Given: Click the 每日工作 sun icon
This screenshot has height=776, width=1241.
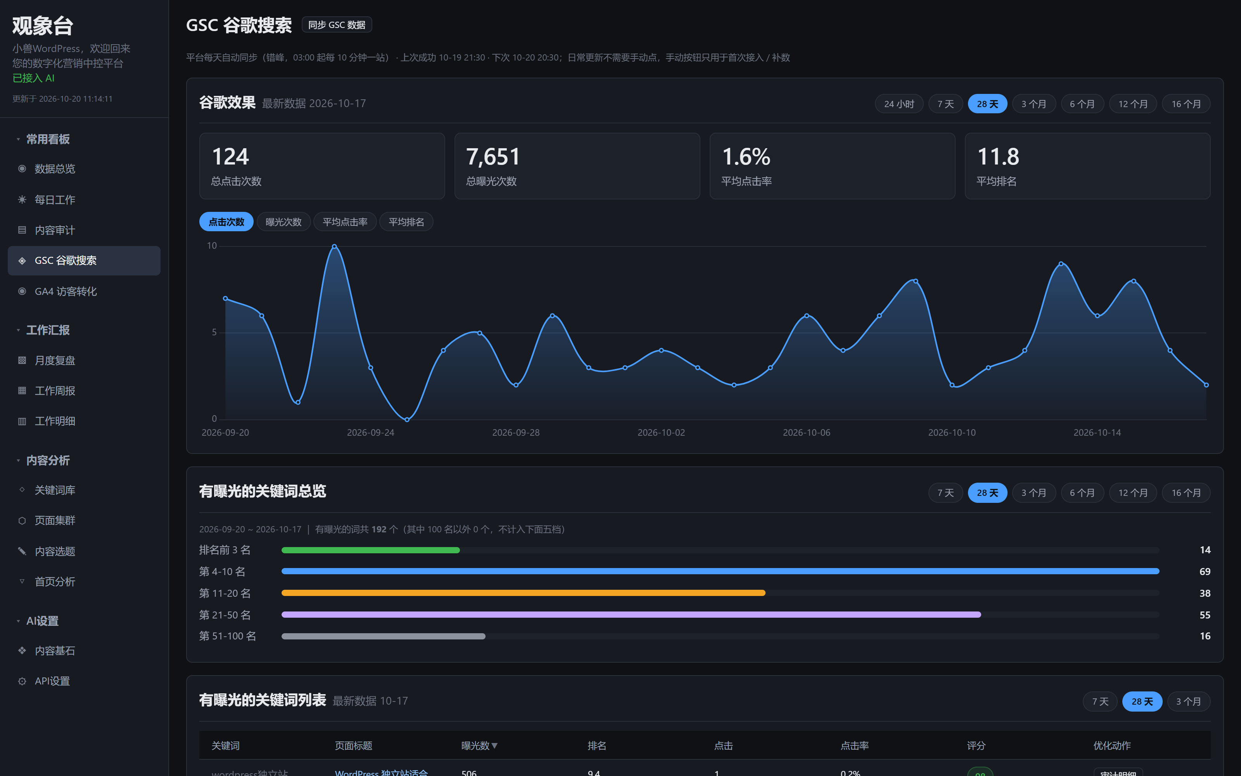Looking at the screenshot, I should click(22, 199).
